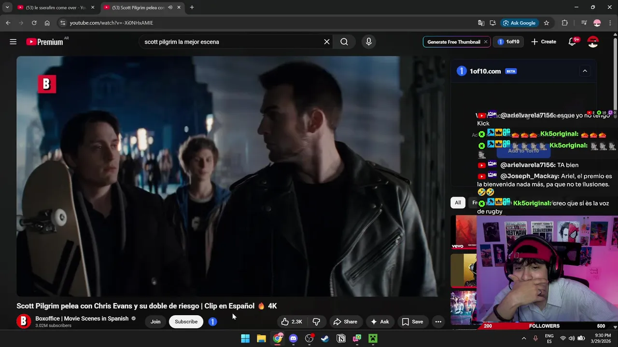Image resolution: width=618 pixels, height=347 pixels.
Task: Bookmark this page with star
Action: 547,23
